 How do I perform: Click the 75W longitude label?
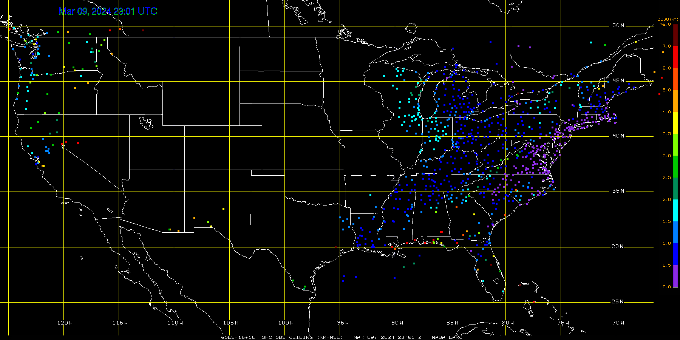[x=563, y=323]
